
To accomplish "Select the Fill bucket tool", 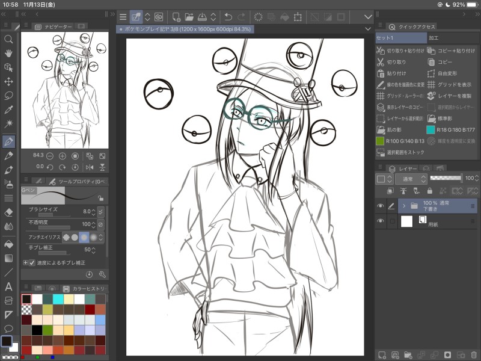I will coord(8,244).
